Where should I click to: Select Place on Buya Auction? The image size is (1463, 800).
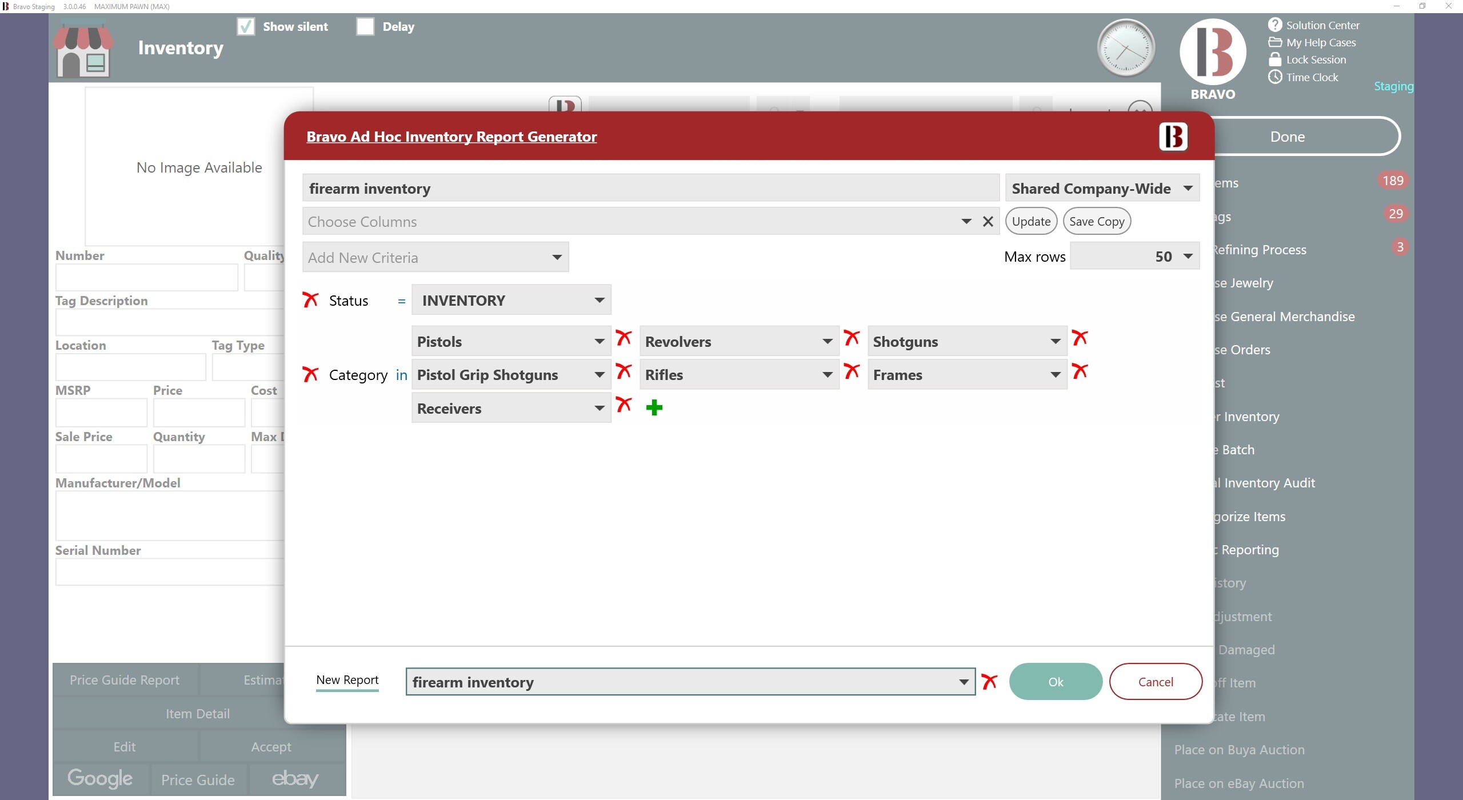point(1239,750)
